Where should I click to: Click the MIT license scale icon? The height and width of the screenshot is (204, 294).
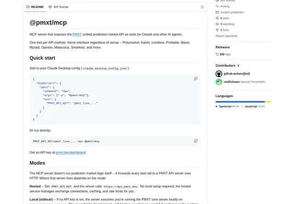(x=50, y=7)
